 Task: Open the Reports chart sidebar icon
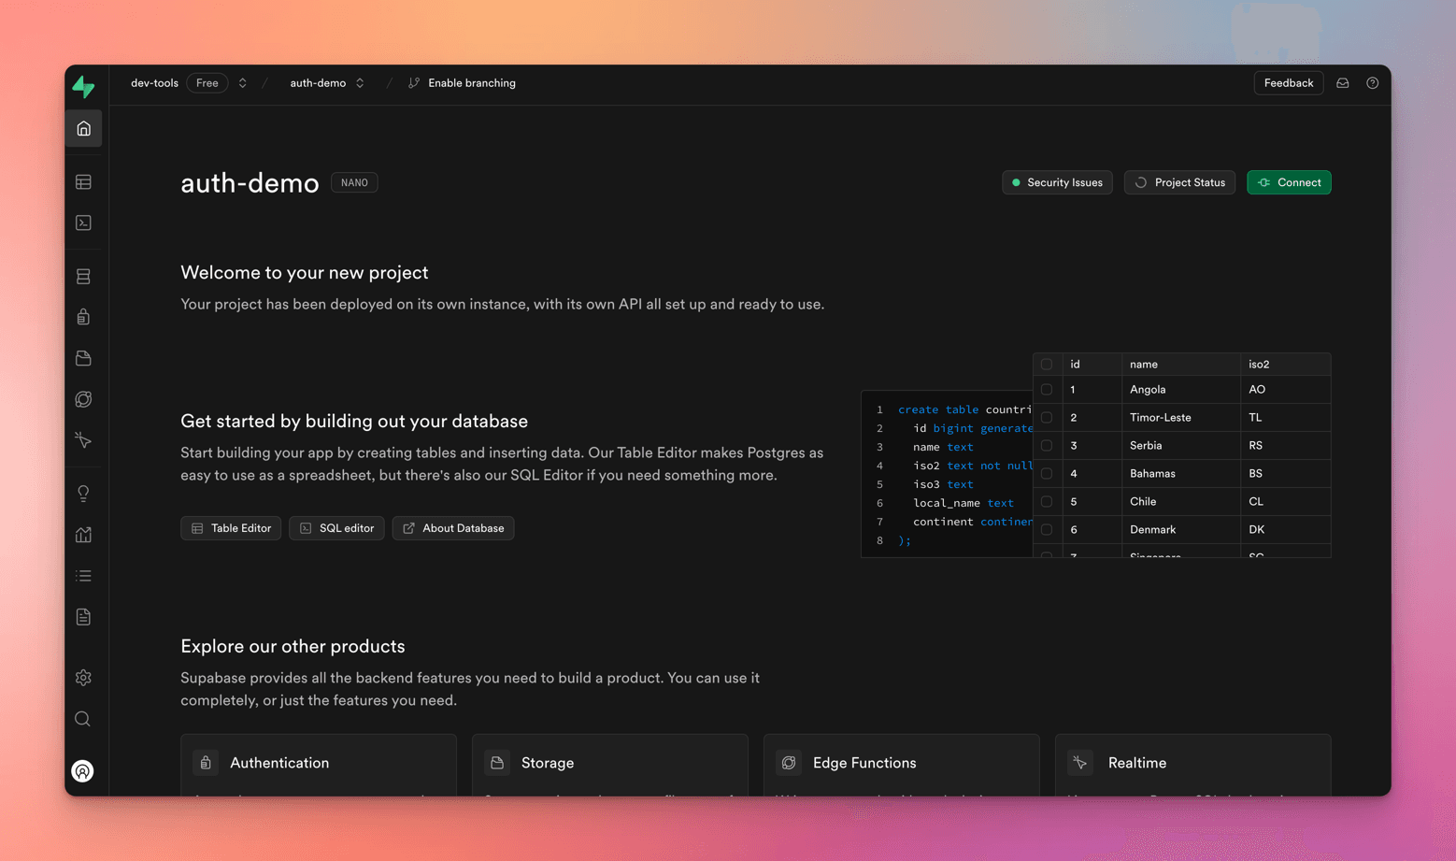tap(83, 535)
